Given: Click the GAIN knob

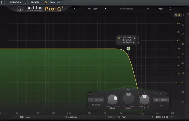Looking at the screenshot, I should point(129,99).
